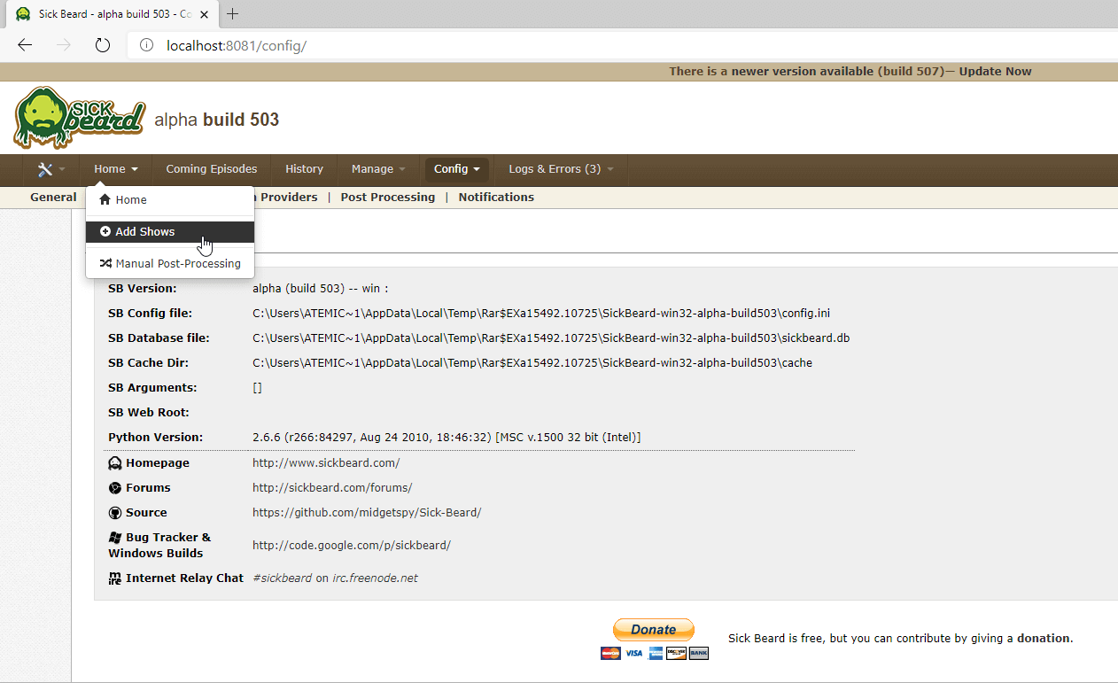Click the shuffle icon for Manual Post-Processing
Screen dimensions: 1118x683
click(x=105, y=263)
